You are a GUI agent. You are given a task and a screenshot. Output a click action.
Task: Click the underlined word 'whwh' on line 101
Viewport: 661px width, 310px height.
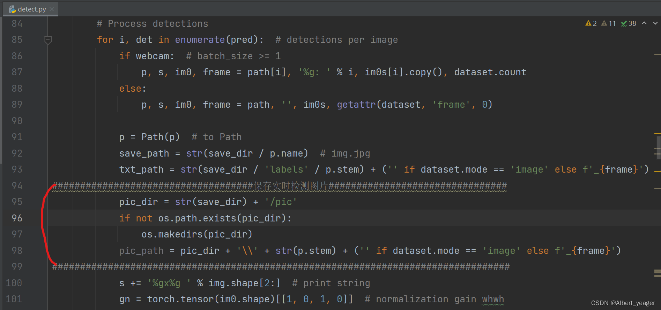tap(493, 299)
